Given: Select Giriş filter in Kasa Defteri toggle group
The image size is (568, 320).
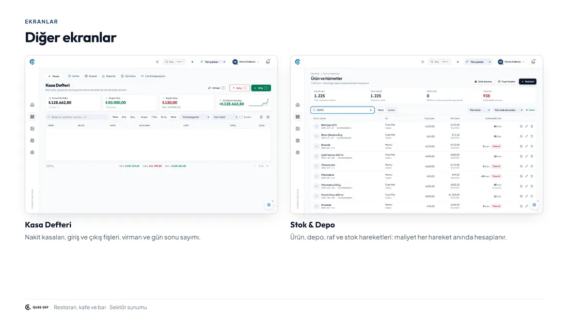Looking at the screenshot, I should tap(124, 117).
